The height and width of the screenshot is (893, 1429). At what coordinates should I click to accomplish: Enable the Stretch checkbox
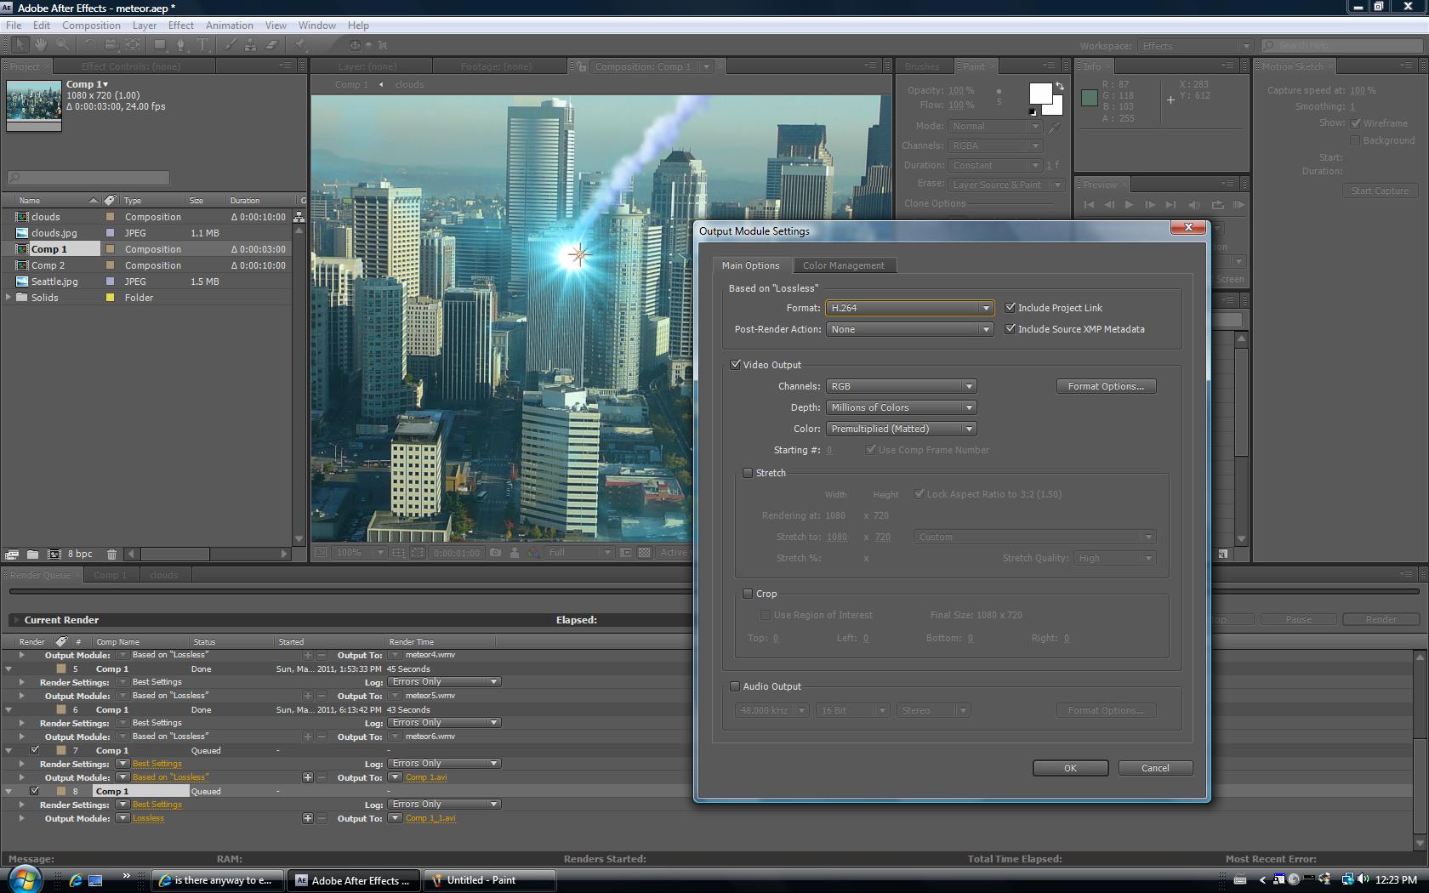tap(748, 473)
